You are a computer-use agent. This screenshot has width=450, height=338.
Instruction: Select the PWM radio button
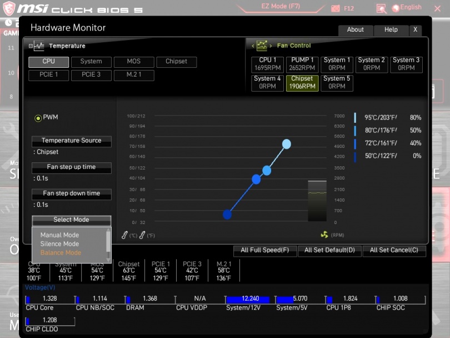coord(38,118)
